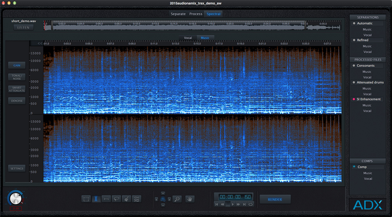
Task: Click the magnifier zoom tool
Action: pos(177,199)
